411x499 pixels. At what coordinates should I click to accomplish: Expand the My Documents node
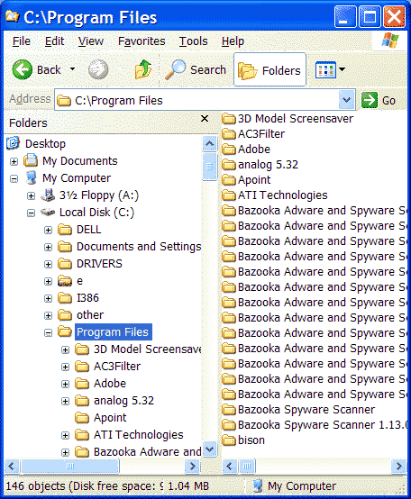click(14, 161)
